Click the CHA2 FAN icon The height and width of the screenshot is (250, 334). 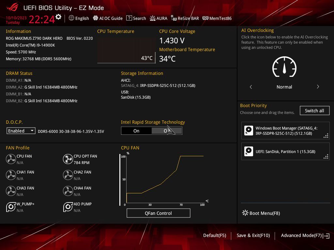(x=68, y=175)
